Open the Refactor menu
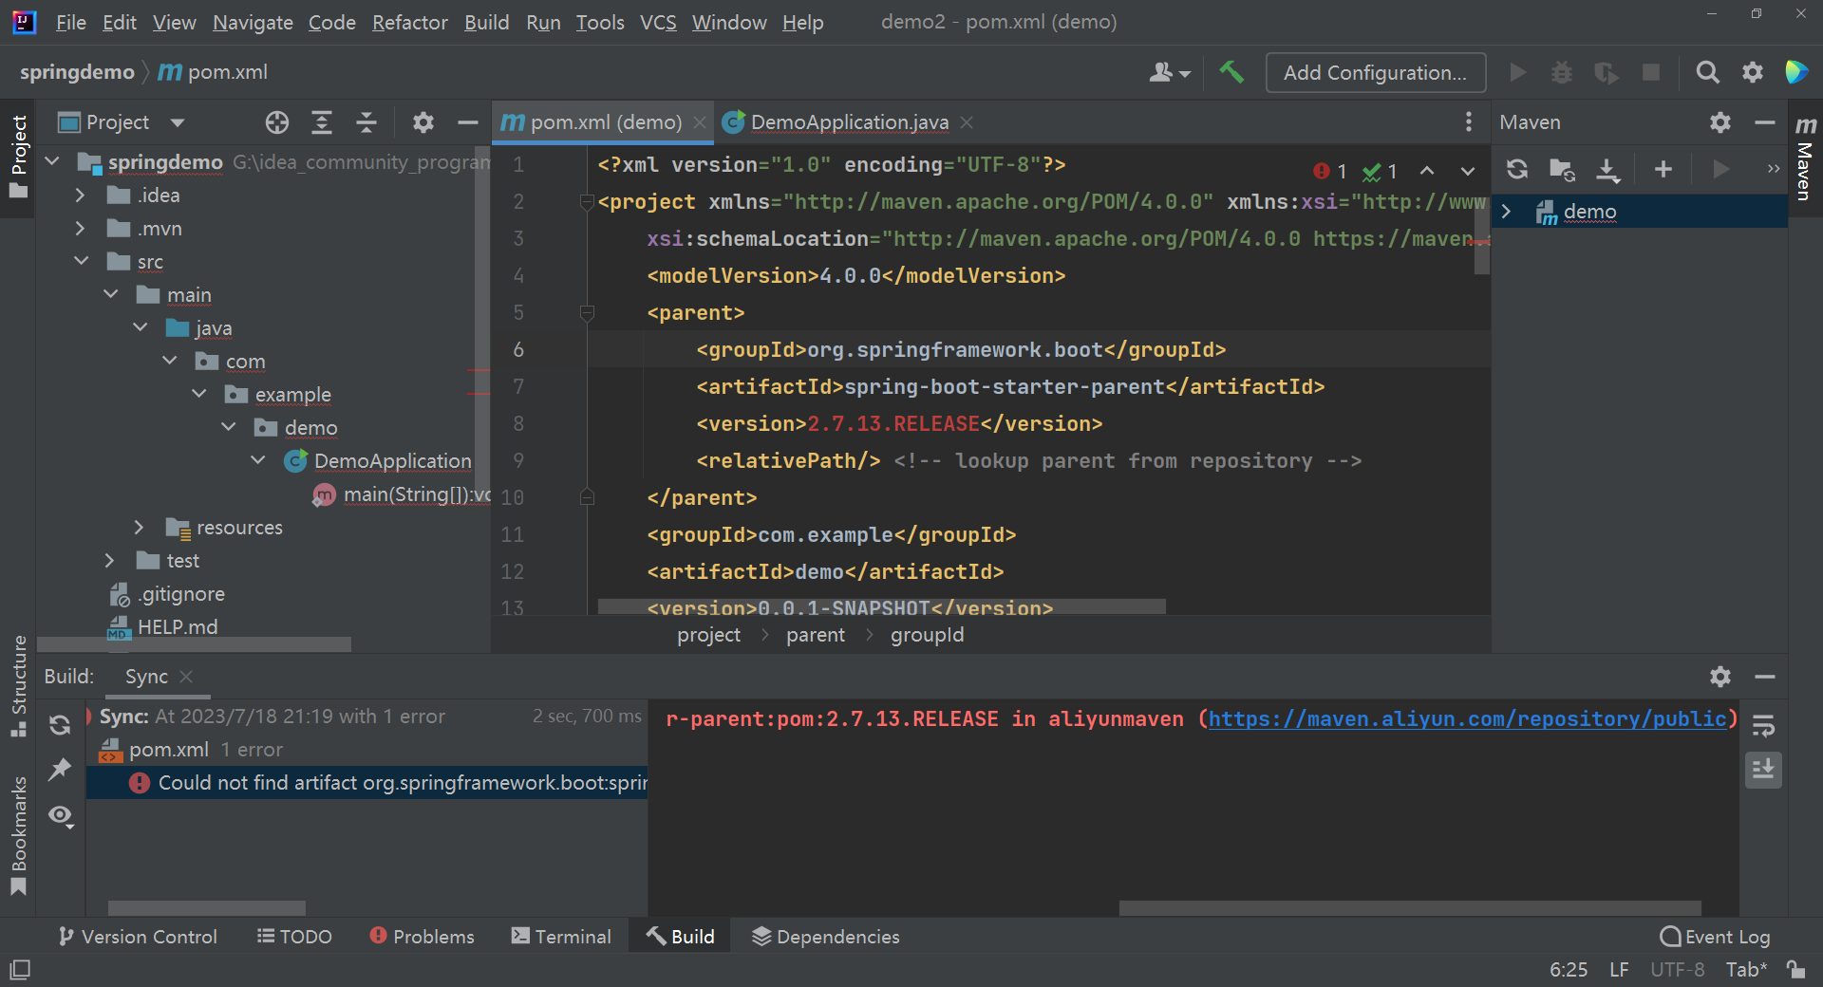Screen dimensions: 1823x987 point(409,22)
